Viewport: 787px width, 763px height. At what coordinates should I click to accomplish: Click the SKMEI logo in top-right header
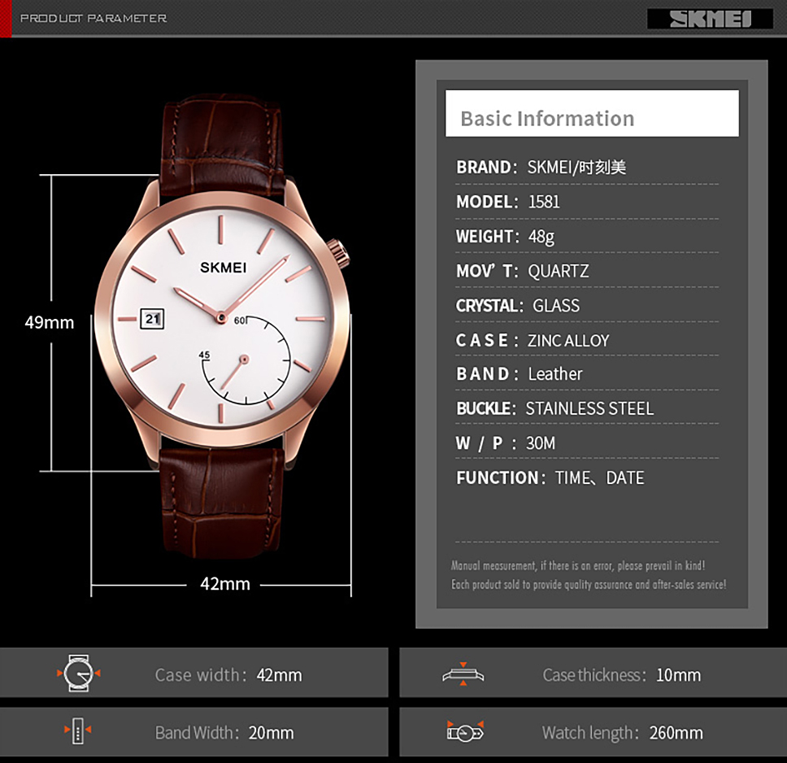710,19
